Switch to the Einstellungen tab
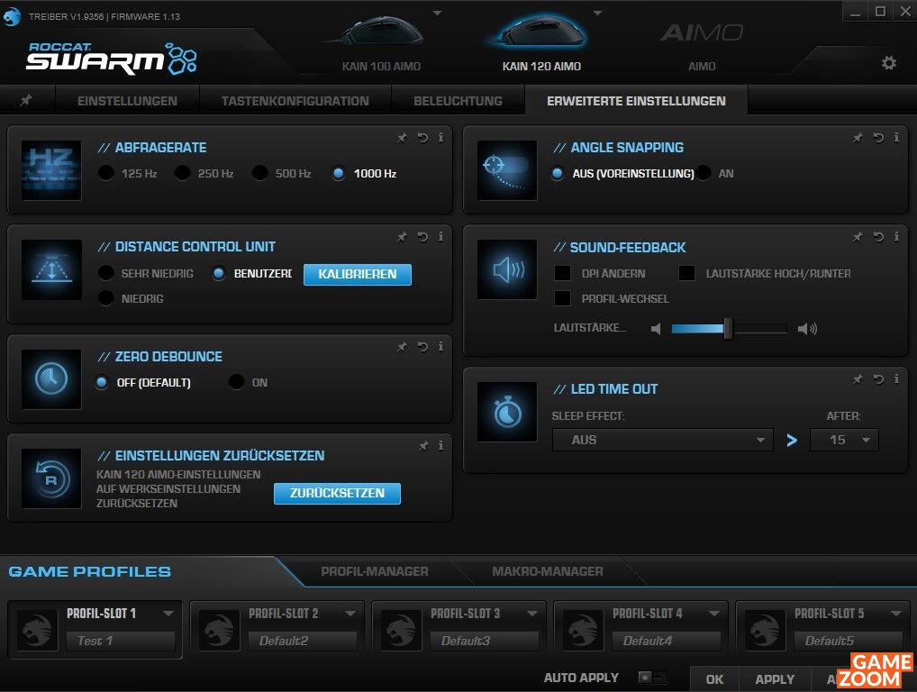 (128, 101)
